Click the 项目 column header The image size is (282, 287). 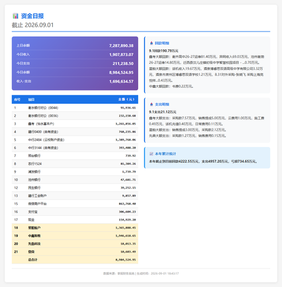pyautogui.click(x=32, y=99)
